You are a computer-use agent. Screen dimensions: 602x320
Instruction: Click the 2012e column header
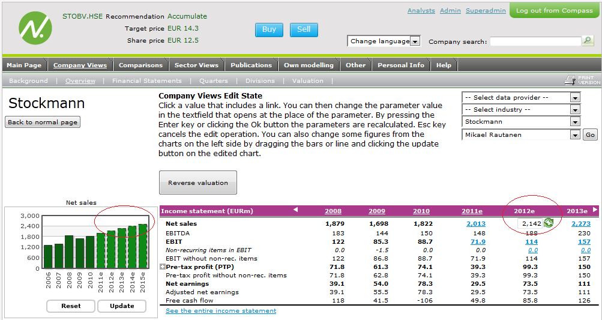pyautogui.click(x=524, y=211)
